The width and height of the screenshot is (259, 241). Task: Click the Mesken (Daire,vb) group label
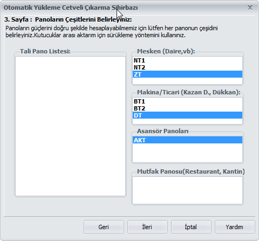click(x=166, y=51)
